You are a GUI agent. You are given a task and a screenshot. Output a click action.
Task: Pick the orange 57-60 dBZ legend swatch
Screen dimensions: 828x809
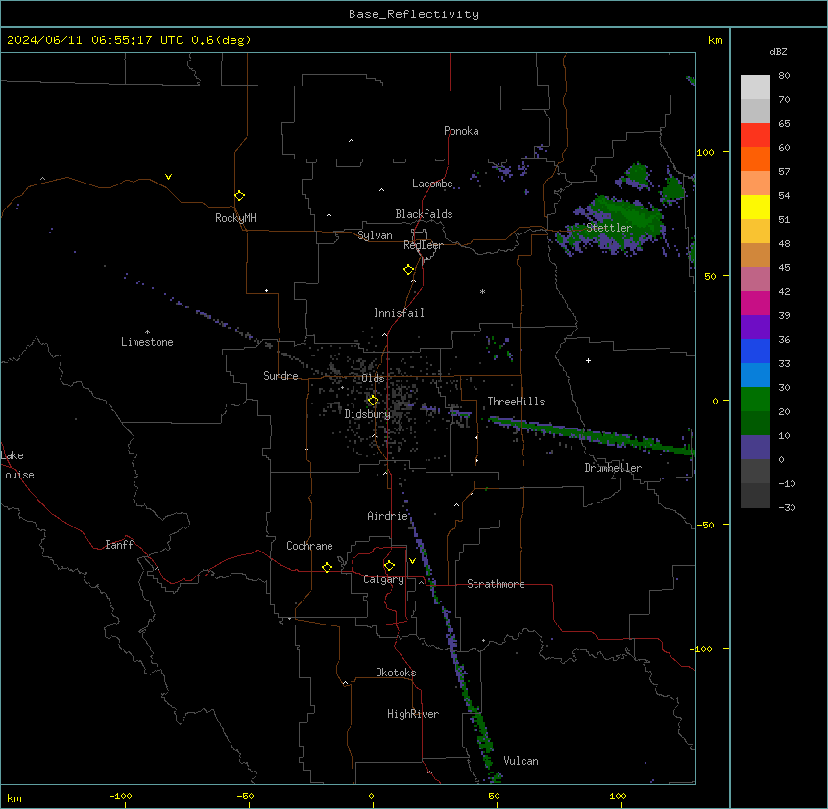point(755,159)
